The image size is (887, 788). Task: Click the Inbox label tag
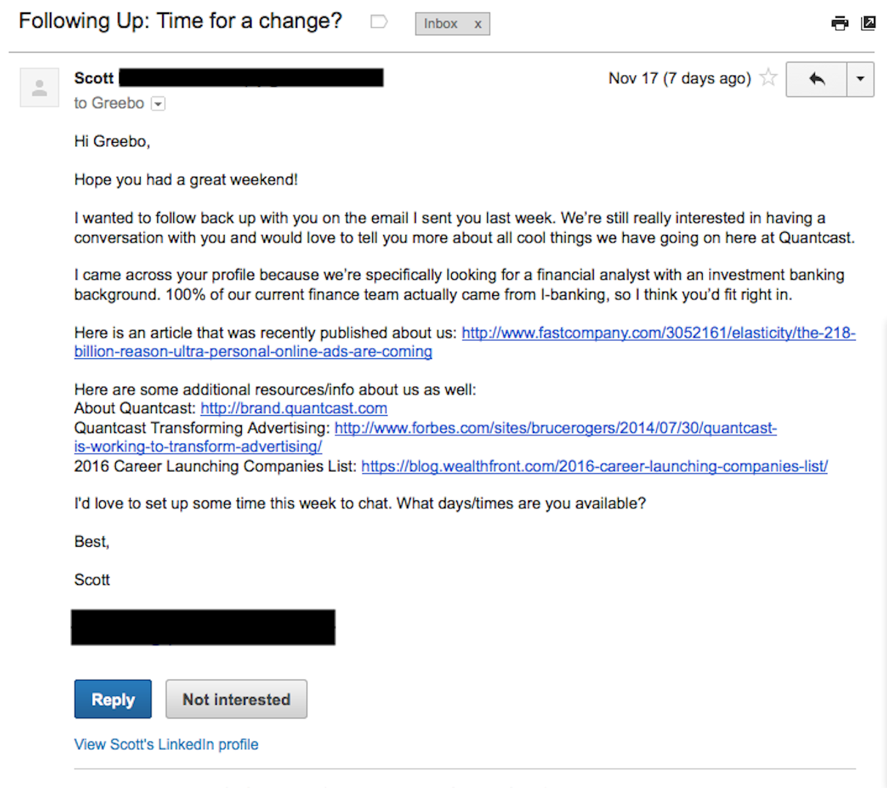(x=441, y=24)
